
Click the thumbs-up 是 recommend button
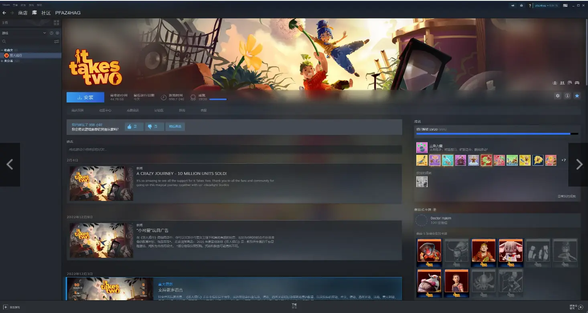point(134,126)
